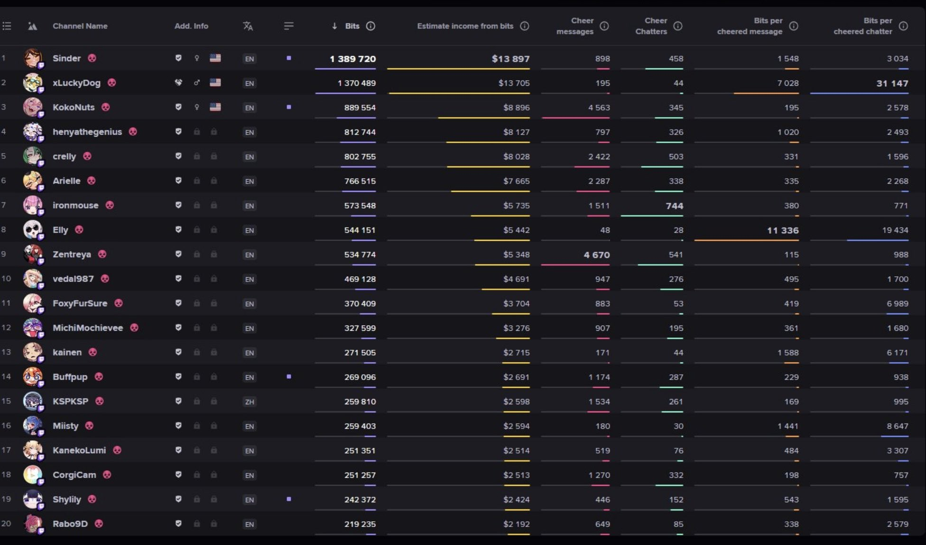Click the purple square marker in Sinder row
926x545 pixels.
point(289,58)
